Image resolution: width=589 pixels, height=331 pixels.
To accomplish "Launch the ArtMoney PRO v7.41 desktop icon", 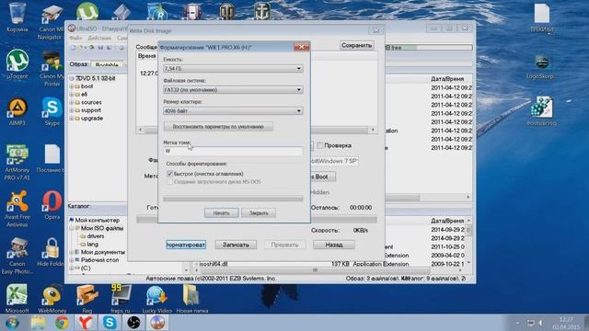I will click(17, 162).
